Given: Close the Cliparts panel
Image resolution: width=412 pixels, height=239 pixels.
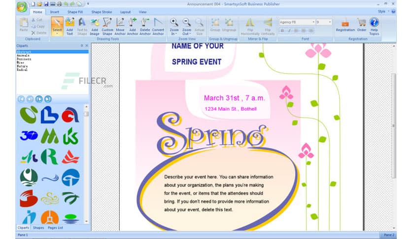Looking at the screenshot, I should click(87, 45).
